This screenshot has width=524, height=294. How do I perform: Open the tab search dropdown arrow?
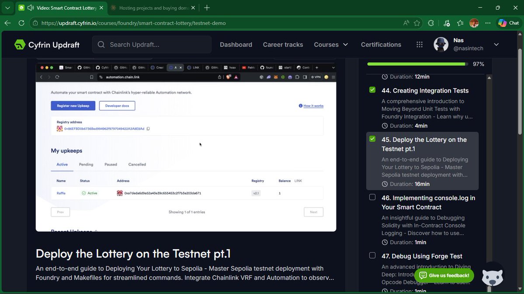click(x=7, y=8)
